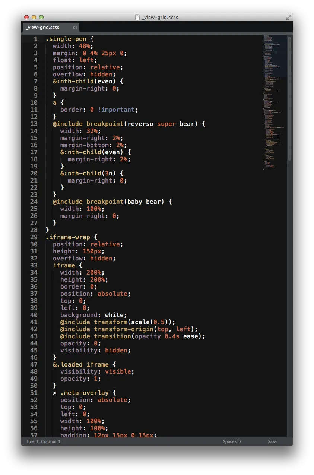Click the transition(opacity 0.4s ease) line
The height and width of the screenshot is (475, 314).
pyautogui.click(x=133, y=336)
